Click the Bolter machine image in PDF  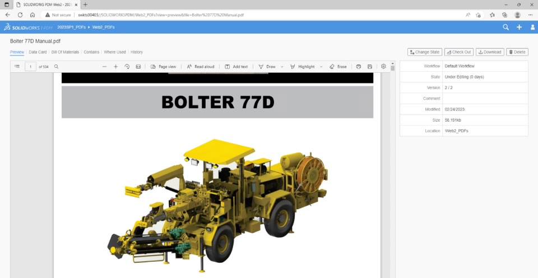pos(217,206)
